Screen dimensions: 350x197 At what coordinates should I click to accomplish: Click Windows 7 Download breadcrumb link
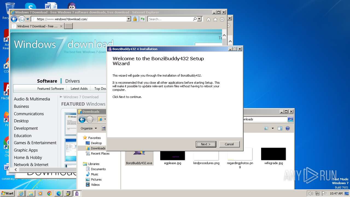pos(81,97)
